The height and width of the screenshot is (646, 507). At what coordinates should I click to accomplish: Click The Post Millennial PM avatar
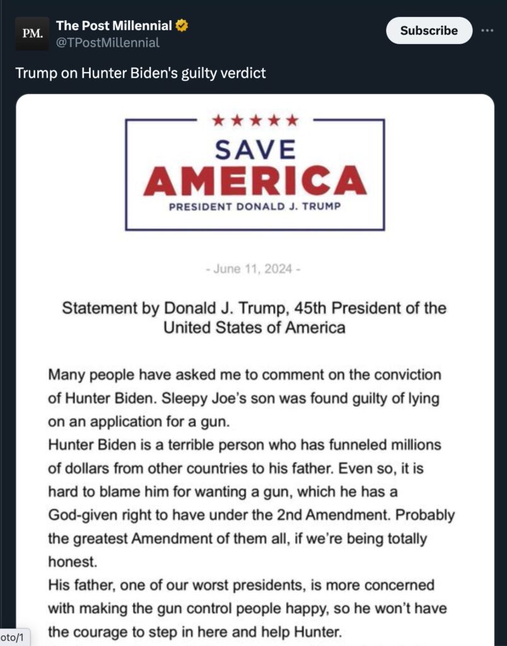pyautogui.click(x=32, y=34)
